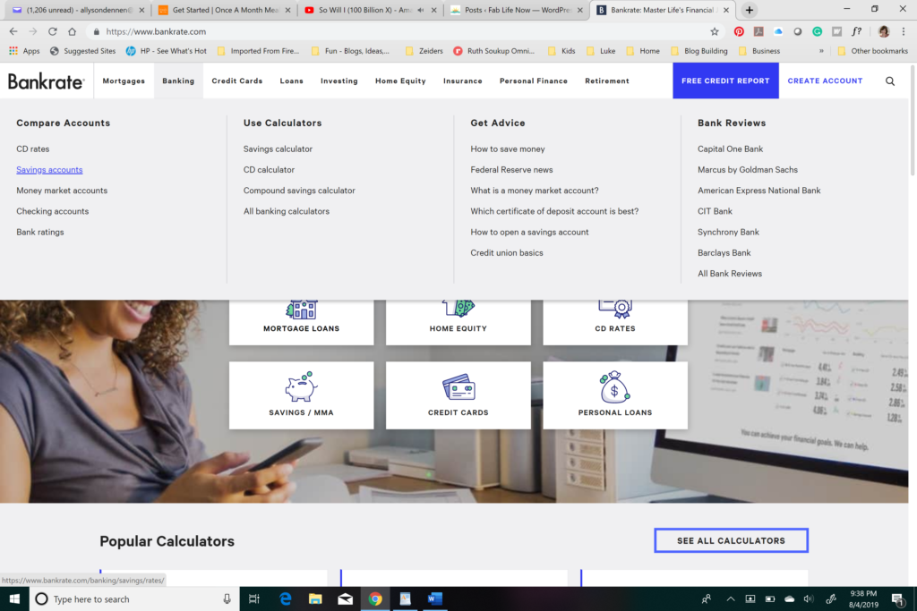The width and height of the screenshot is (917, 611).
Task: Mute the YouTube tab via speaker icon
Action: click(421, 10)
